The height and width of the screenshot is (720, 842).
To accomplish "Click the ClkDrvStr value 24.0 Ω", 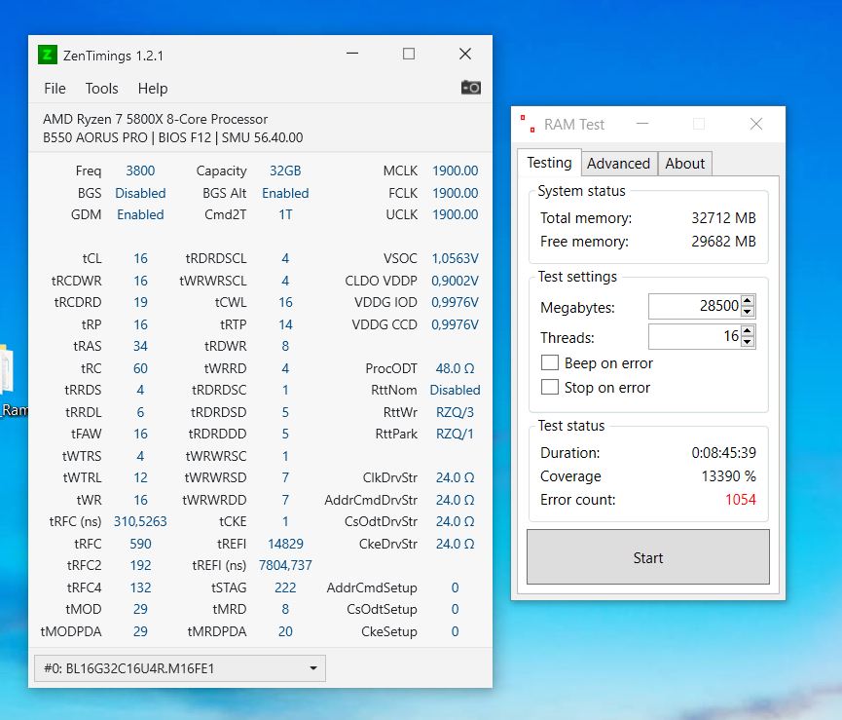I will 455,477.
